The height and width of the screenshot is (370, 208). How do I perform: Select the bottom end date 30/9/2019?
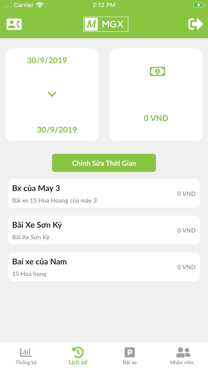pos(57,130)
